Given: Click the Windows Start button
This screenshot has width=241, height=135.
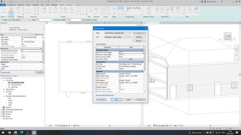Looking at the screenshot, I should (x=3, y=132).
